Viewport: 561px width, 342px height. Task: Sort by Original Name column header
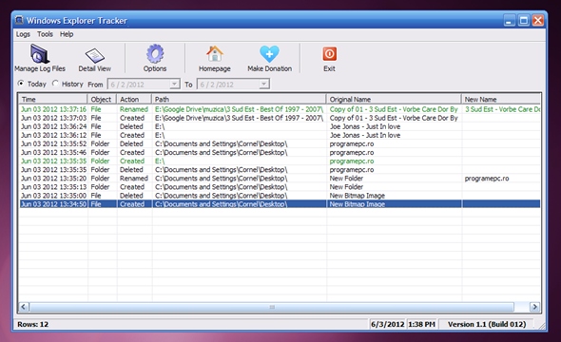(394, 99)
